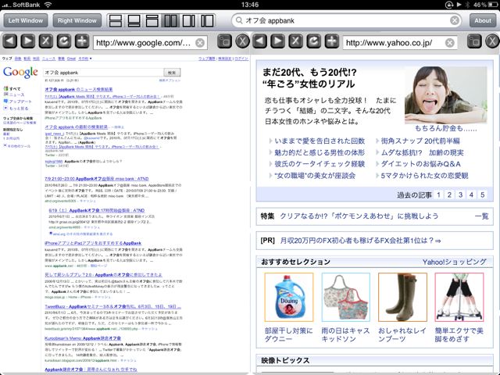Image resolution: width=500 pixels, height=375 pixels.
Task: Click the rain boots product thumbnail
Action: pyautogui.click(x=402, y=297)
